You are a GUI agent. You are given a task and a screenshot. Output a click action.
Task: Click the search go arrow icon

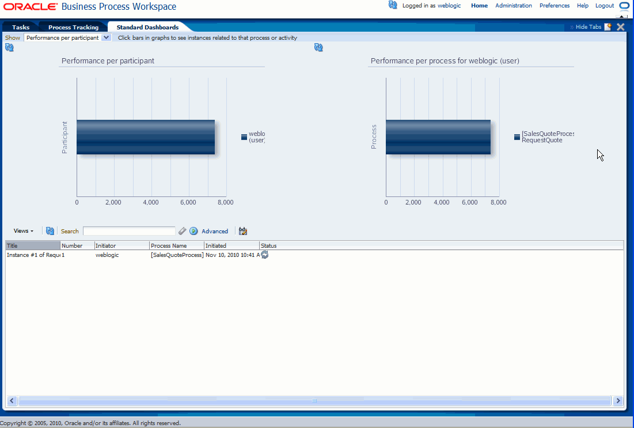(193, 231)
